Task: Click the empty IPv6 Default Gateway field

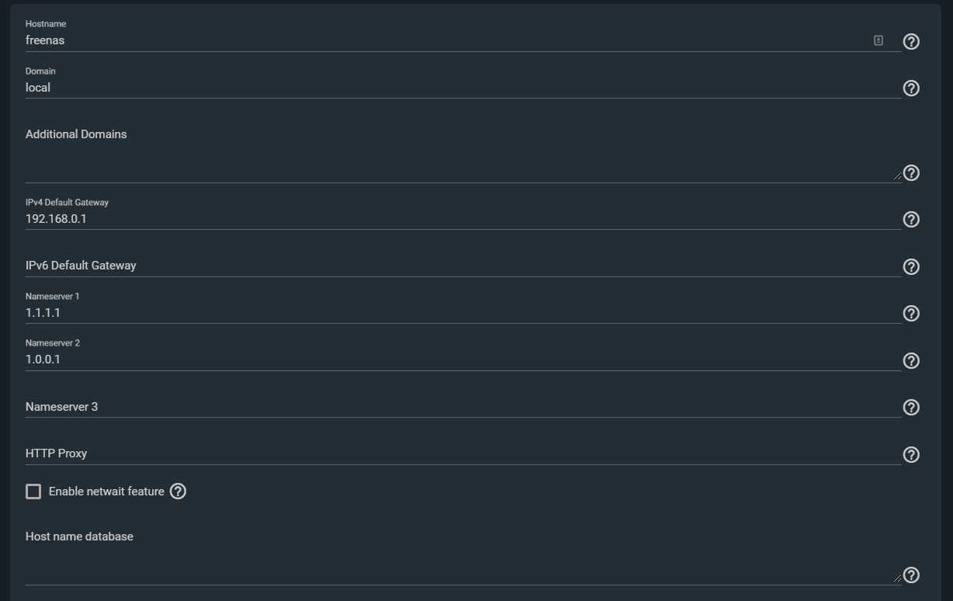Action: click(463, 266)
